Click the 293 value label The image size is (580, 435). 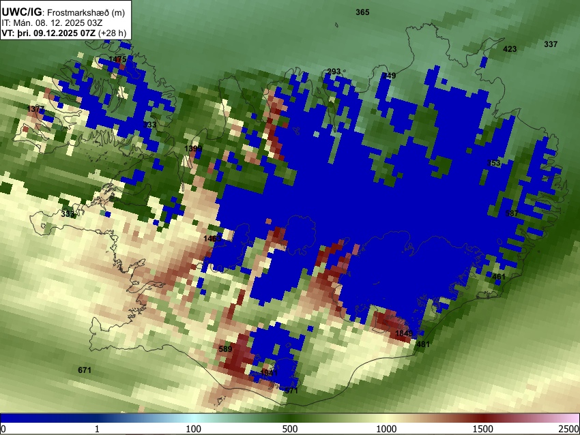pyautogui.click(x=334, y=72)
